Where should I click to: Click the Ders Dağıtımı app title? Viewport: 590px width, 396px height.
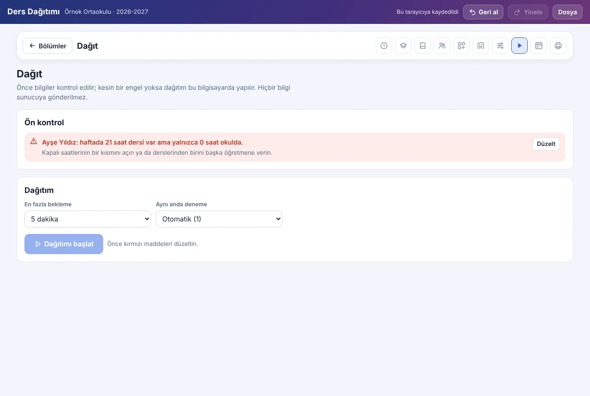pos(34,12)
